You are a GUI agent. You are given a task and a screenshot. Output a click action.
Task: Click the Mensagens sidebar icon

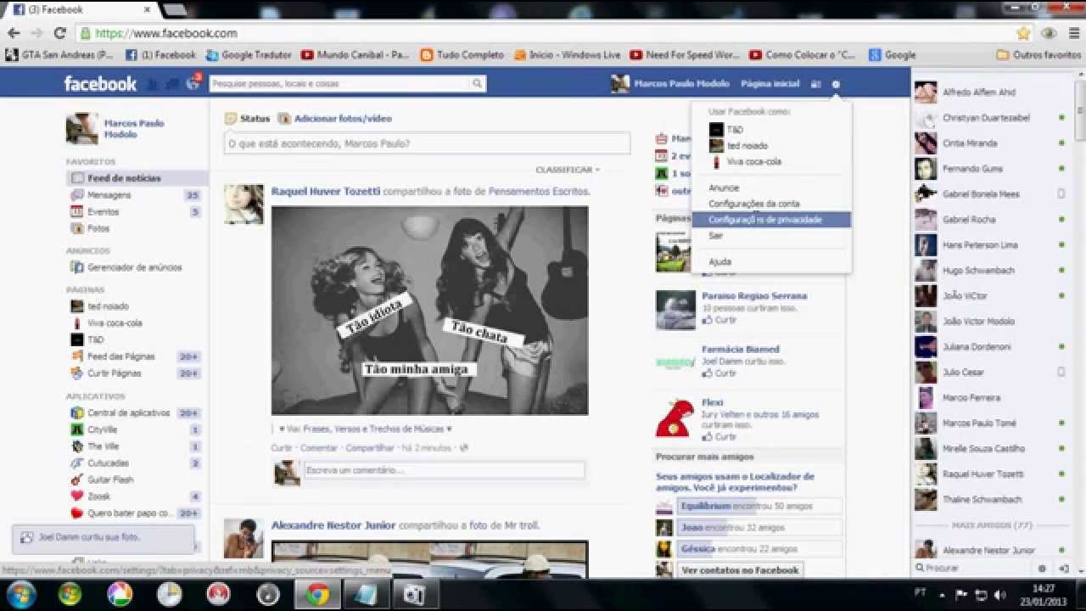[77, 195]
